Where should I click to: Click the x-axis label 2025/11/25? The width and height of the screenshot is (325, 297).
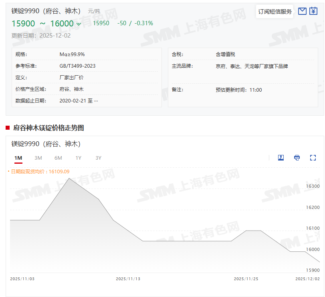(246, 279)
